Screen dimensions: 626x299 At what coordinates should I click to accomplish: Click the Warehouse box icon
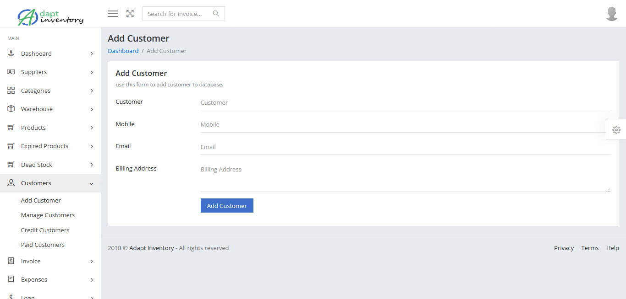point(11,109)
